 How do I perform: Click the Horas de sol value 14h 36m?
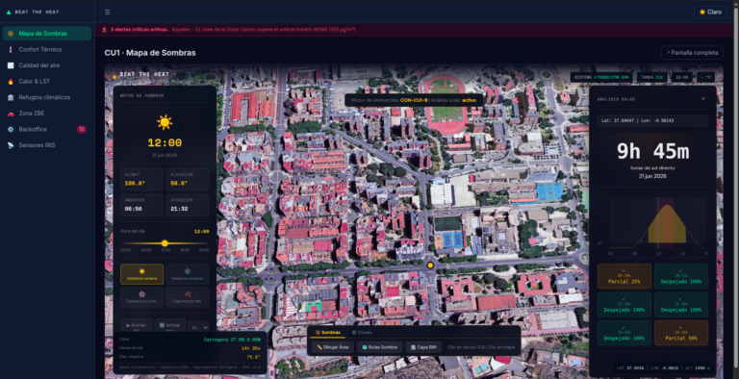(x=251, y=348)
